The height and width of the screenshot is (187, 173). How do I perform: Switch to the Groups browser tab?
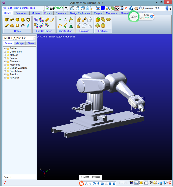click(x=20, y=43)
